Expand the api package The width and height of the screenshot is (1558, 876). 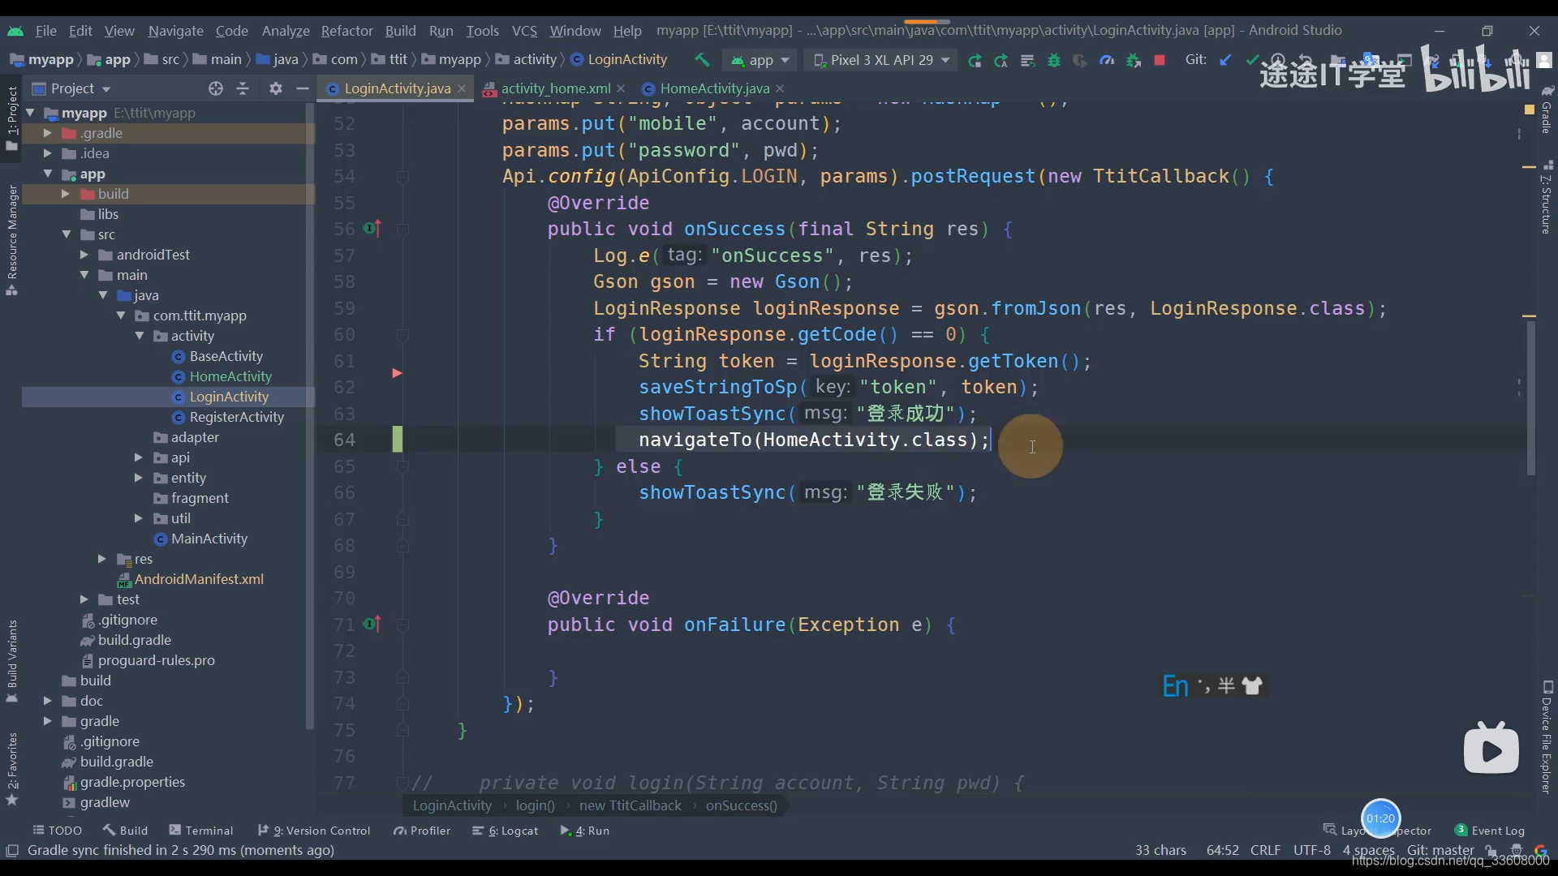coord(139,457)
